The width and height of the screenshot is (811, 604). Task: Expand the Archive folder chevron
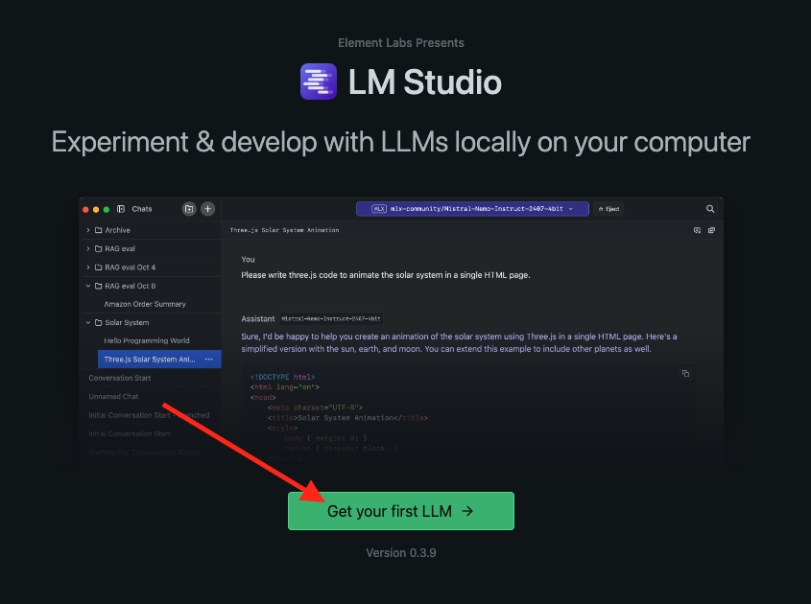(x=88, y=230)
